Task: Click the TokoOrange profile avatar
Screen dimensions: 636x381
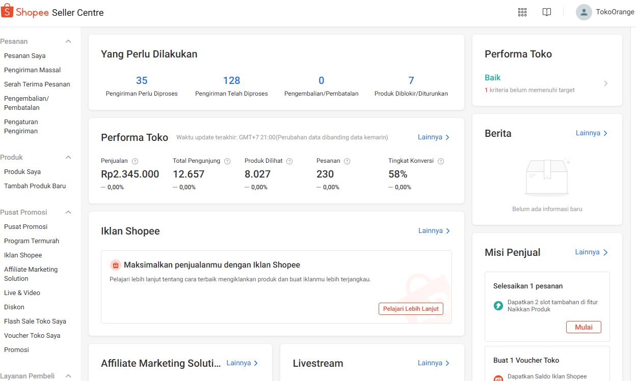Action: (584, 12)
